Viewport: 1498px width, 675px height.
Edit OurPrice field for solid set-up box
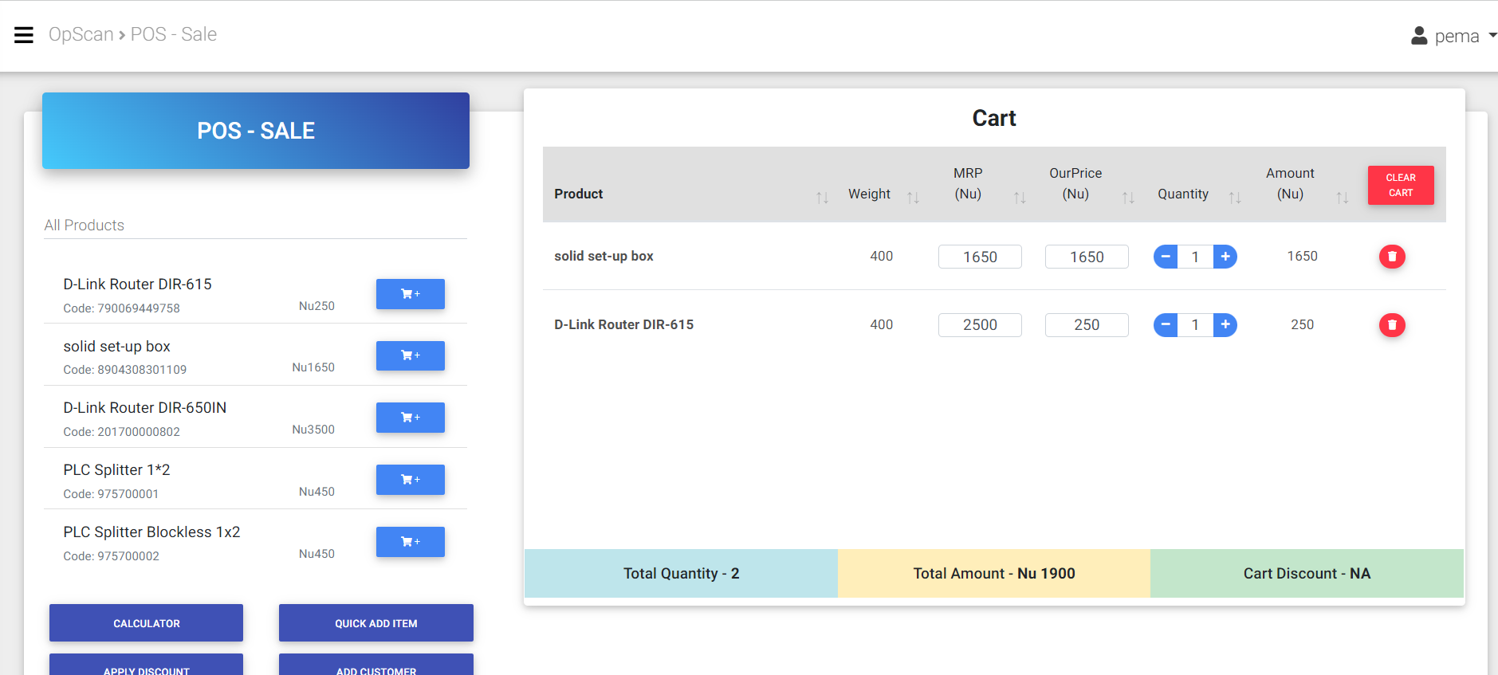tap(1086, 257)
